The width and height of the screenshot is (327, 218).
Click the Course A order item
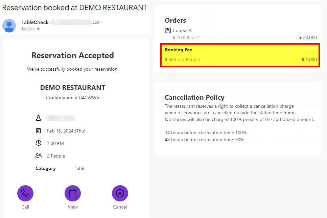182,30
